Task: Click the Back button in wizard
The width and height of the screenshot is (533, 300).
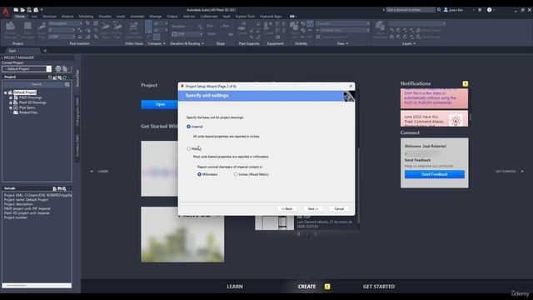Action: pos(286,209)
